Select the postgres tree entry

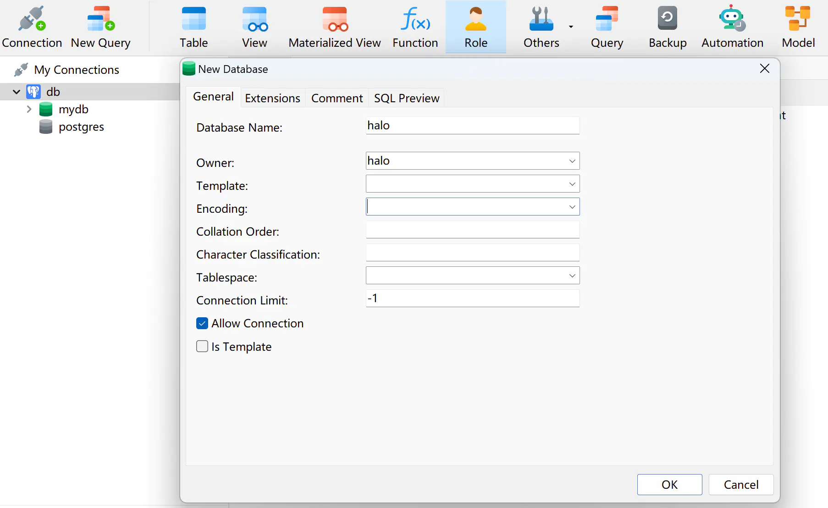(81, 127)
